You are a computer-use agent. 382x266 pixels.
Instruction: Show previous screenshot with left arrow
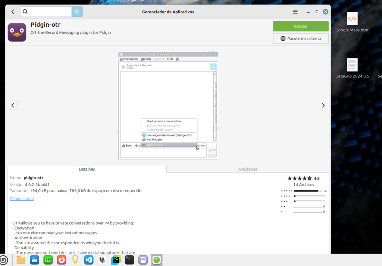point(13,105)
